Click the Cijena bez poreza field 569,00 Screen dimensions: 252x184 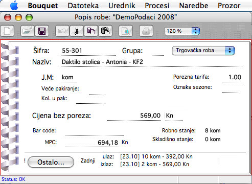click(134, 116)
